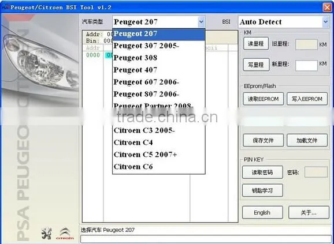Pick Peugeot 308 from the vehicle list
The width and height of the screenshot is (334, 244).
pyautogui.click(x=159, y=58)
